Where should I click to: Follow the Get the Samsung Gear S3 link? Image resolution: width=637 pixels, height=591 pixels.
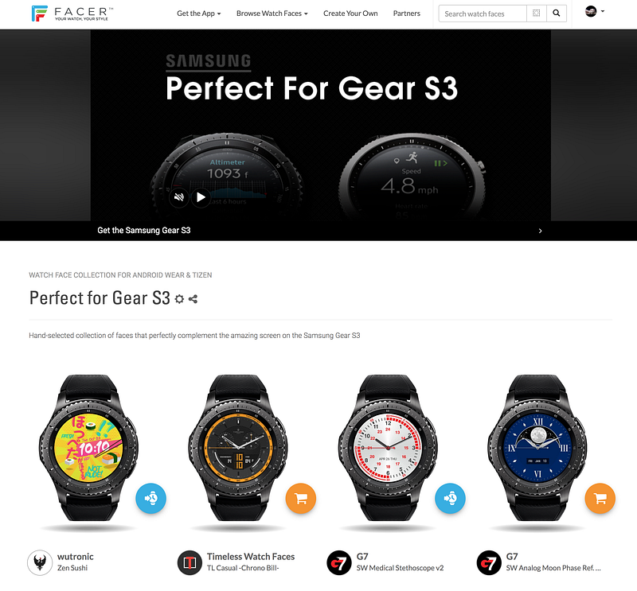tap(144, 230)
